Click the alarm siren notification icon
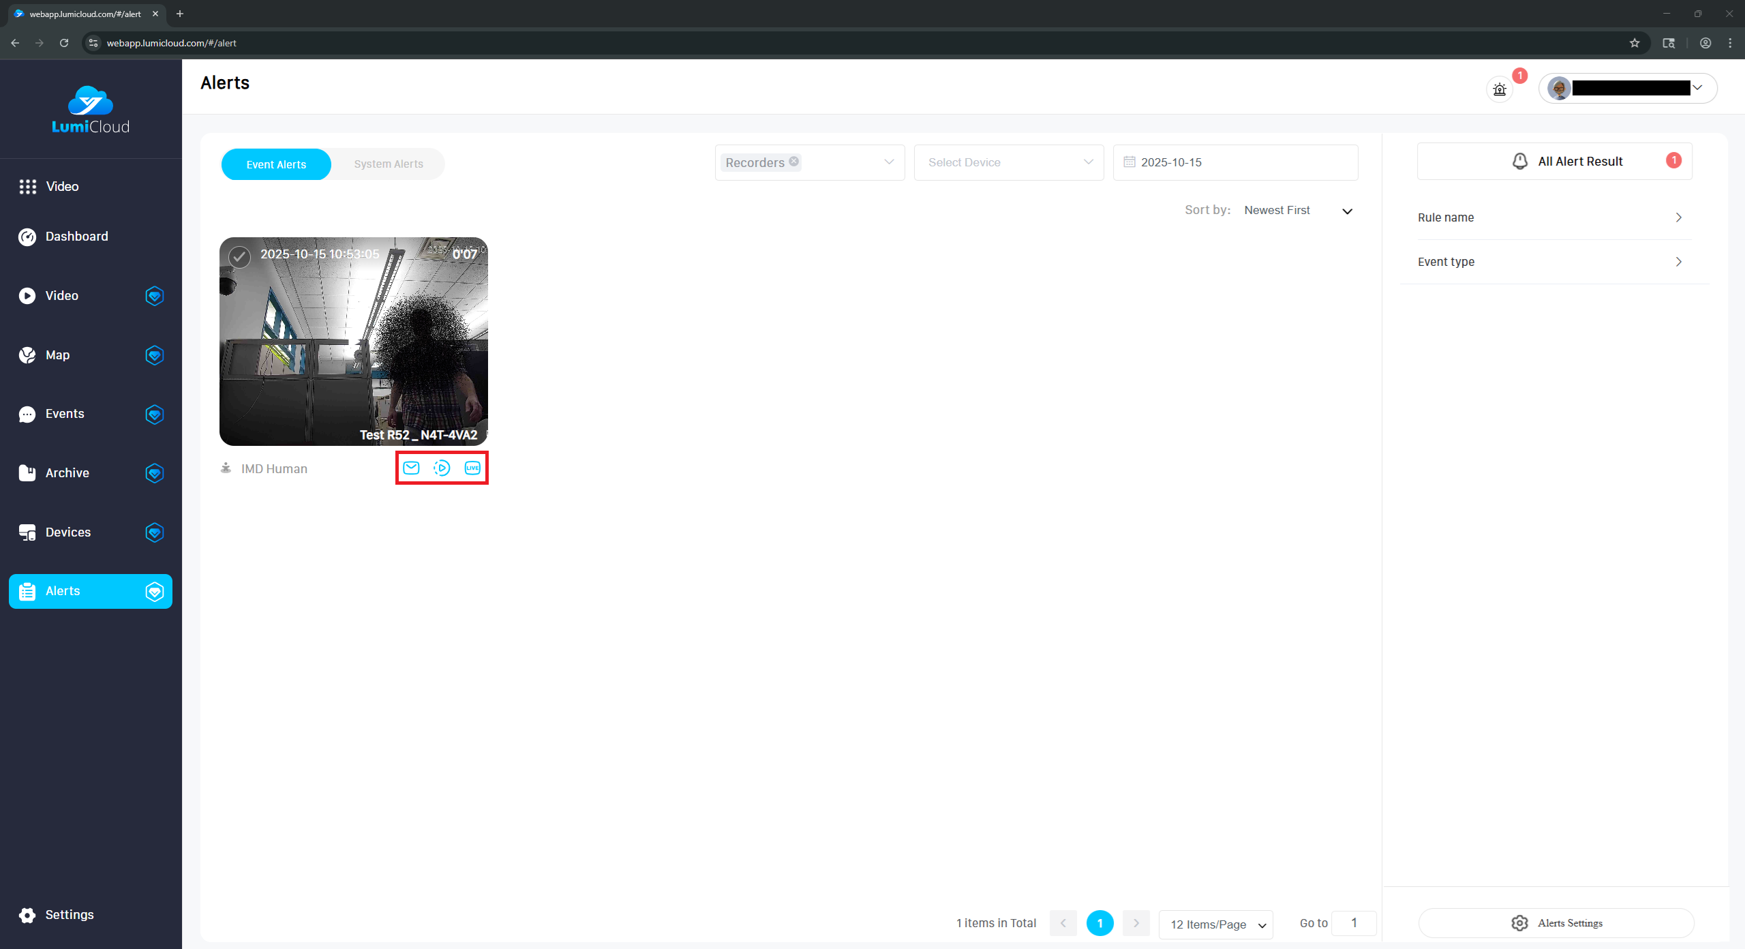 click(1499, 89)
